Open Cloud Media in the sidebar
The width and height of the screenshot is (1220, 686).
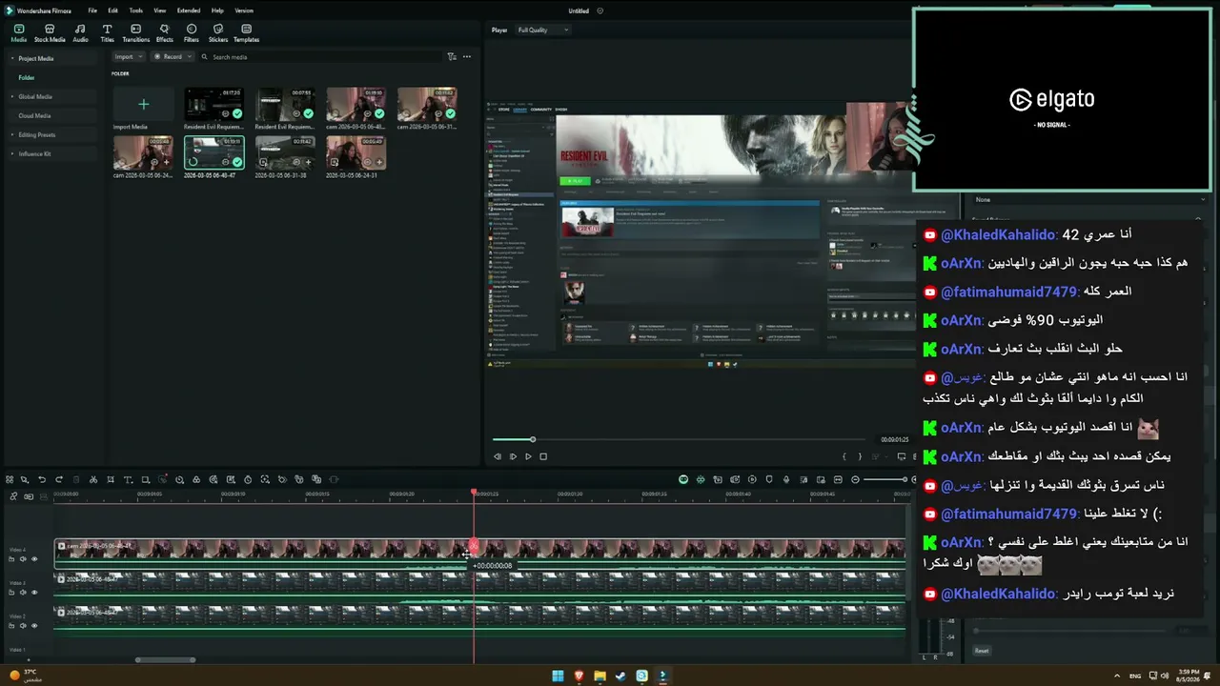[34, 115]
